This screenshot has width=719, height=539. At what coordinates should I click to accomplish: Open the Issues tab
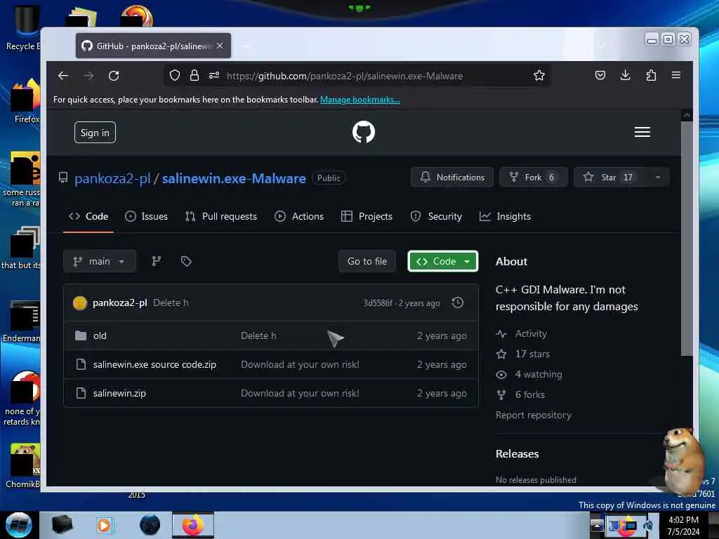pyautogui.click(x=146, y=216)
